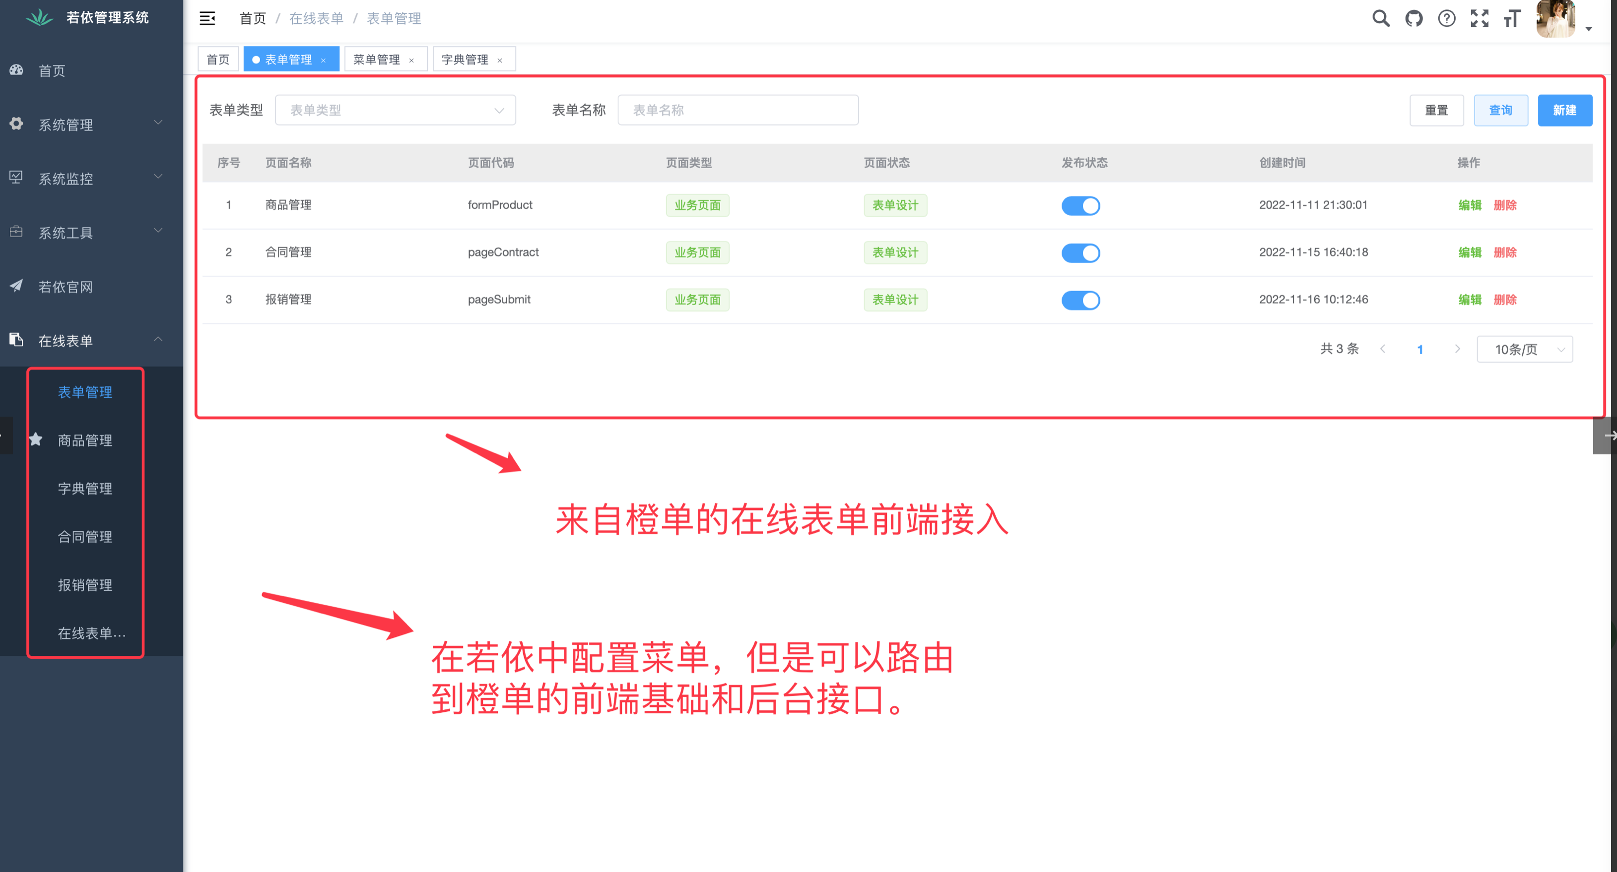Screen dimensions: 1617x872
Task: Open the help documentation icon
Action: pyautogui.click(x=1446, y=18)
